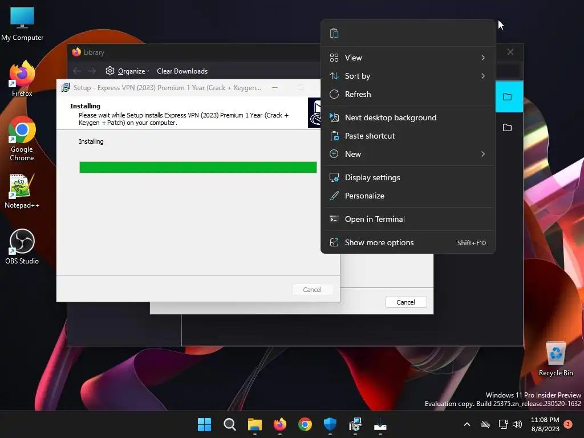Close the Library window

(x=510, y=52)
